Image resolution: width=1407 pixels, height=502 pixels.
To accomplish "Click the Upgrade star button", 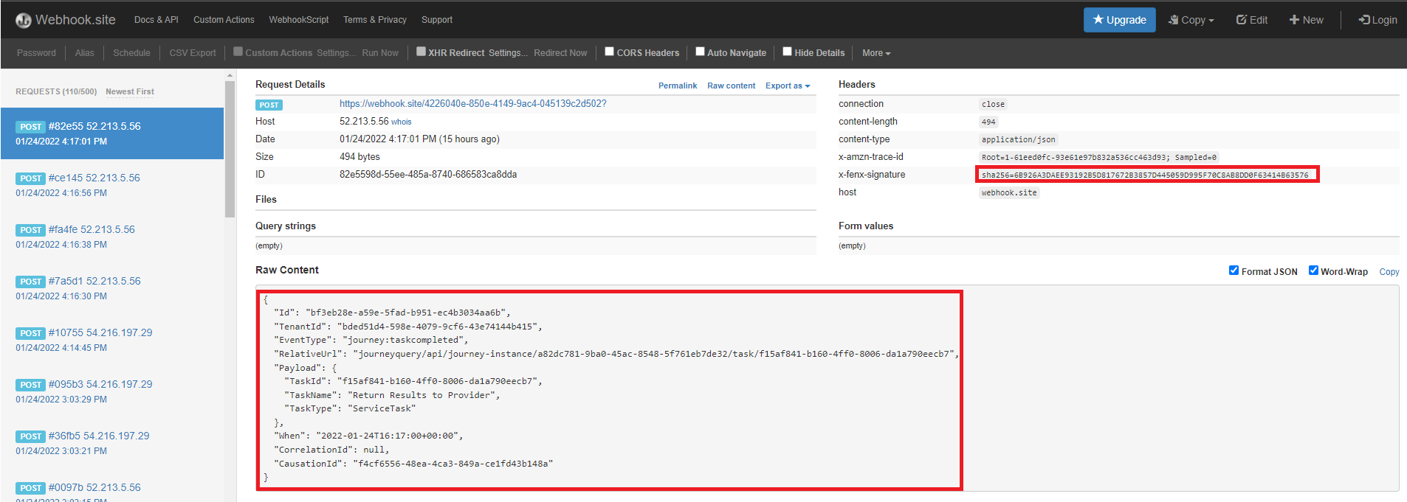I will pos(1119,20).
